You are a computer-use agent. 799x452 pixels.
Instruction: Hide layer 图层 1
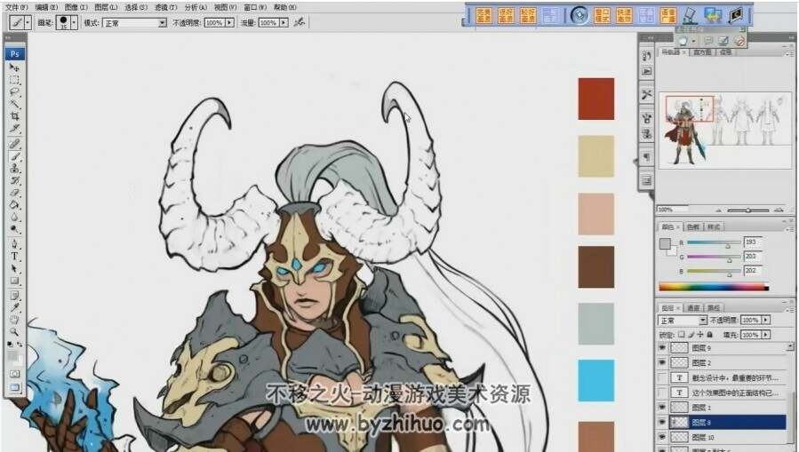(662, 408)
